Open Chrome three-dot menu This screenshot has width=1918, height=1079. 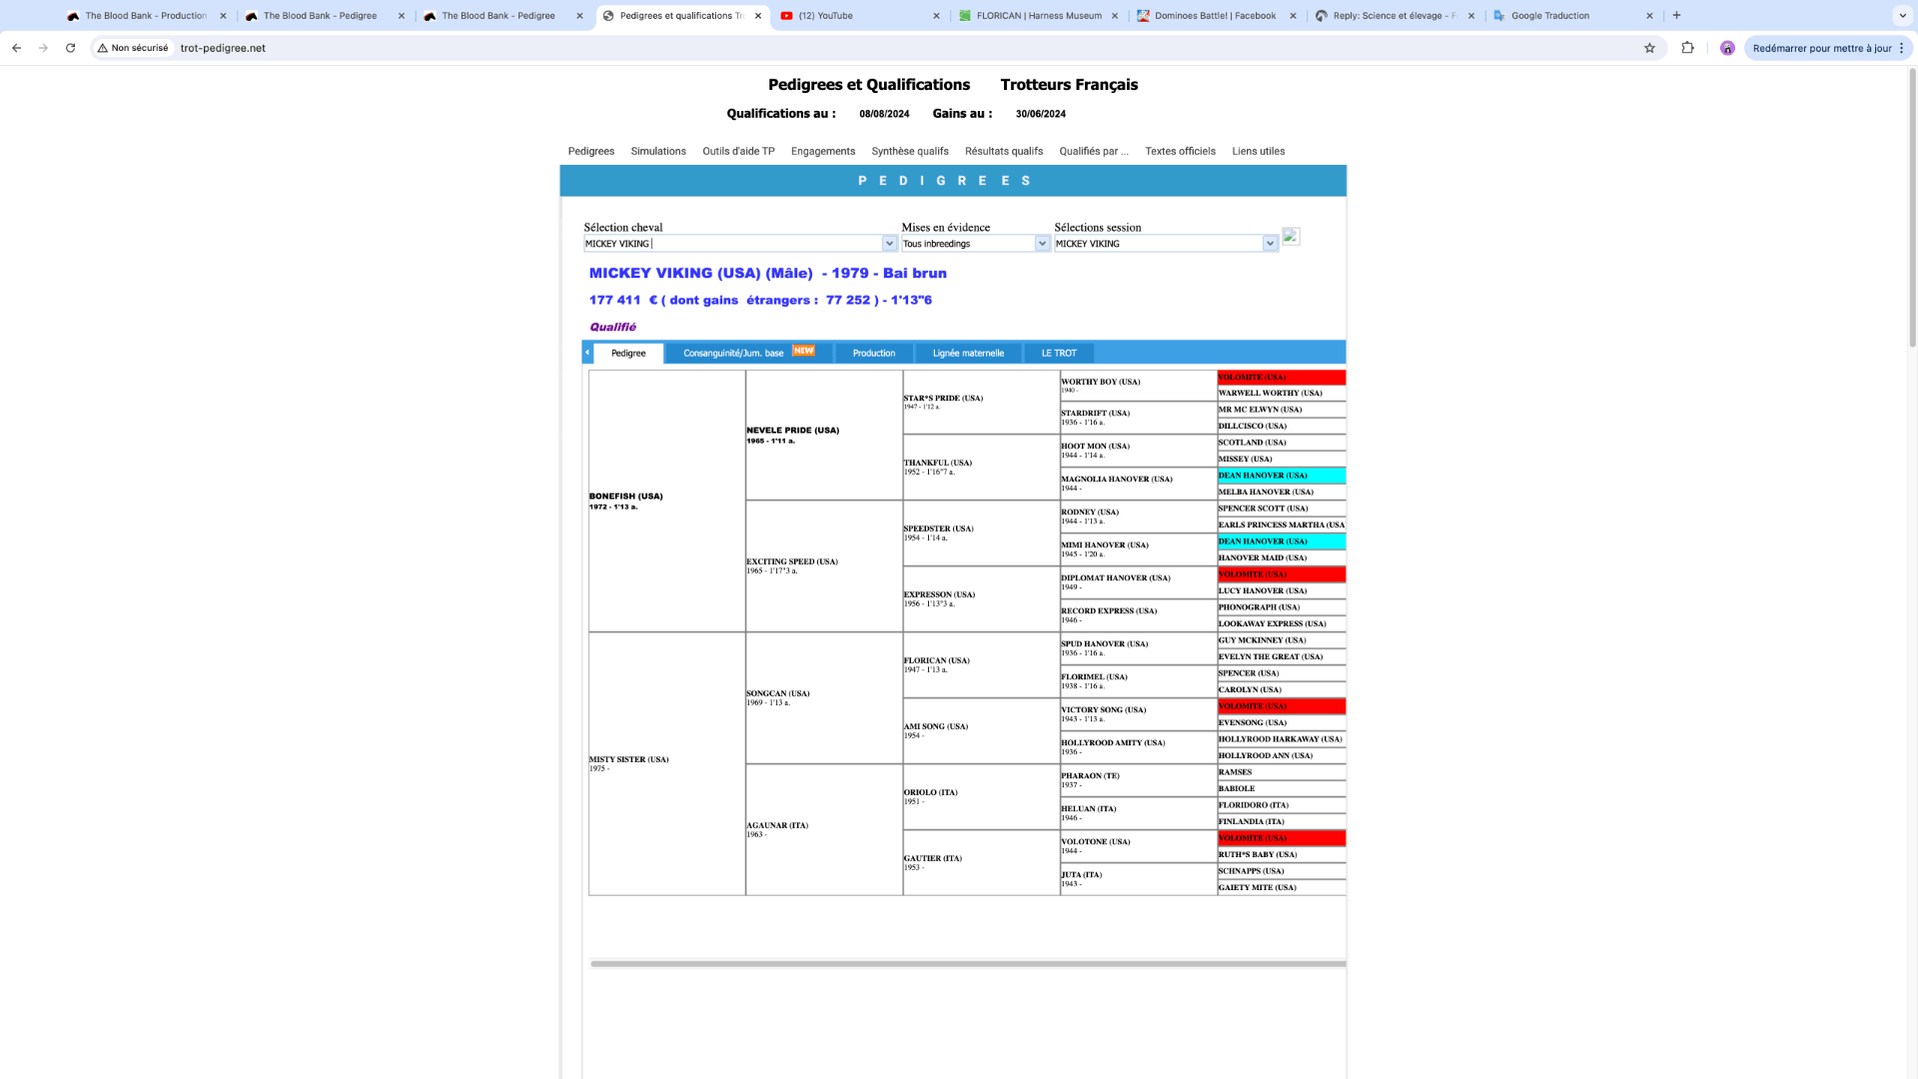click(x=1901, y=48)
